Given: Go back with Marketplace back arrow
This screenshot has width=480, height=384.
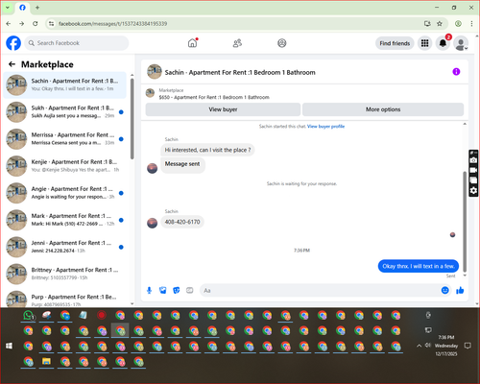Looking at the screenshot, I should point(12,64).
